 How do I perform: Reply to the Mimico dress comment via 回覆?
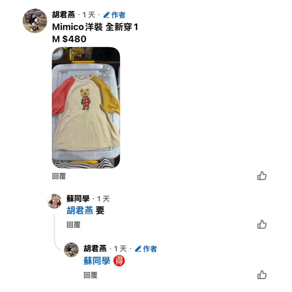pos(59,176)
